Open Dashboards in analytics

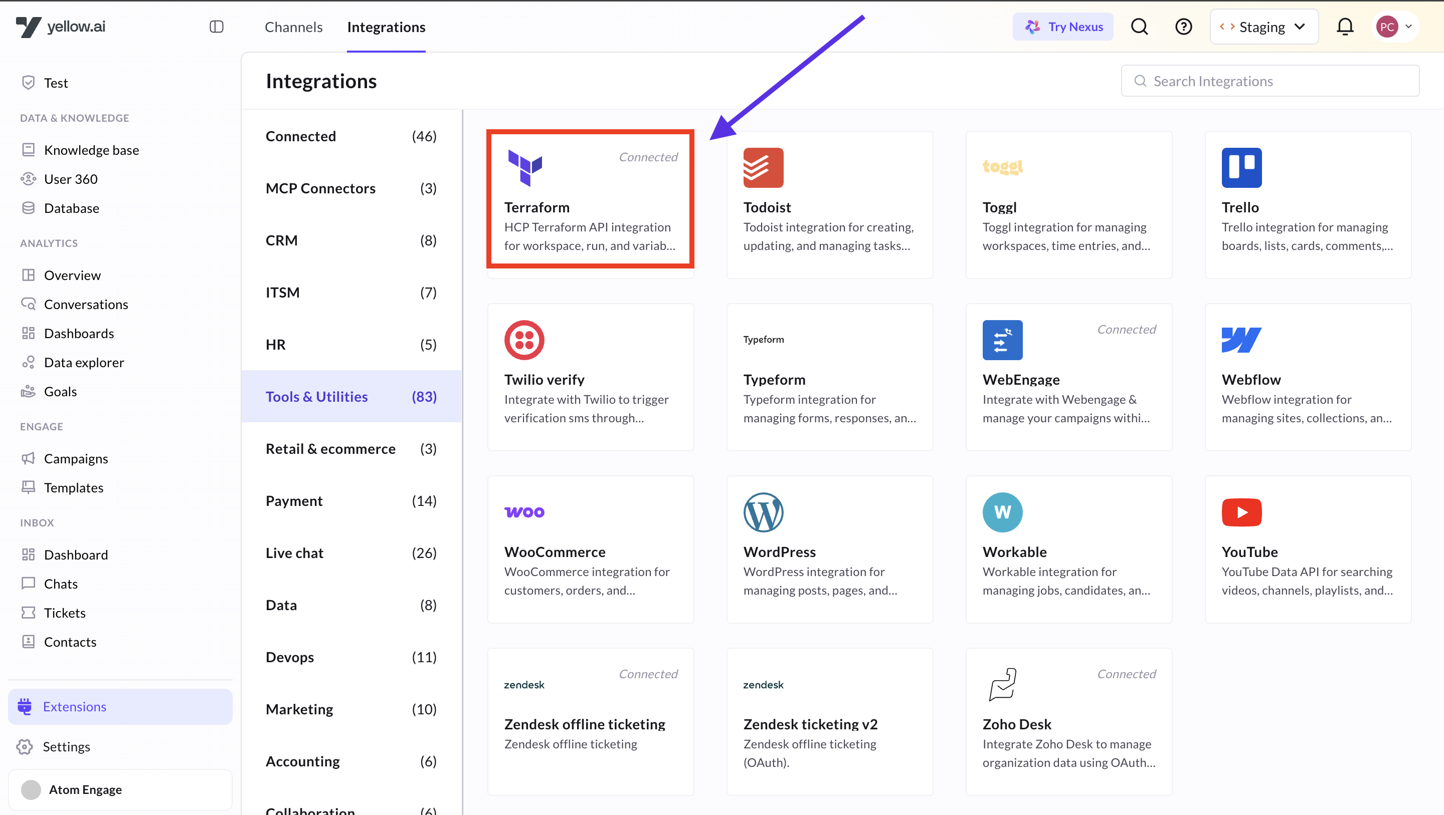[120, 333]
